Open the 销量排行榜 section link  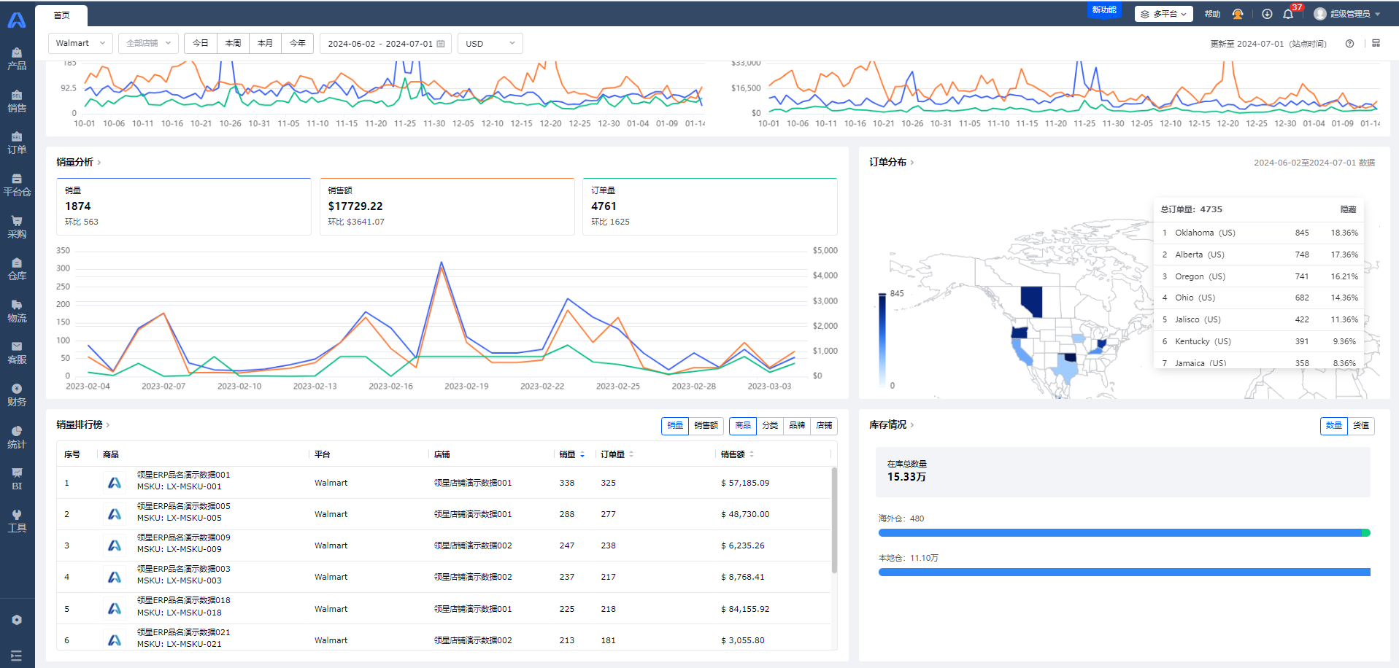tap(83, 424)
